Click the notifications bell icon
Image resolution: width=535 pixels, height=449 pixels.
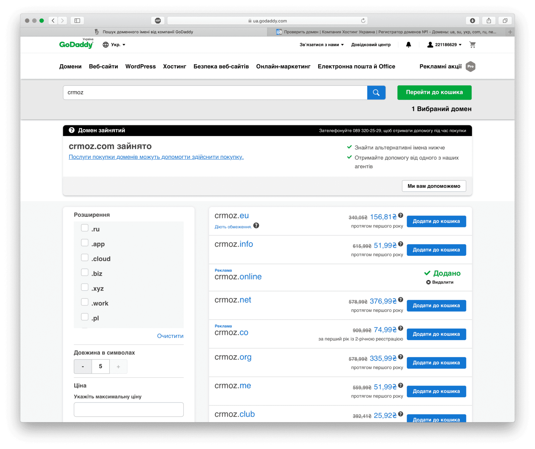(x=408, y=45)
